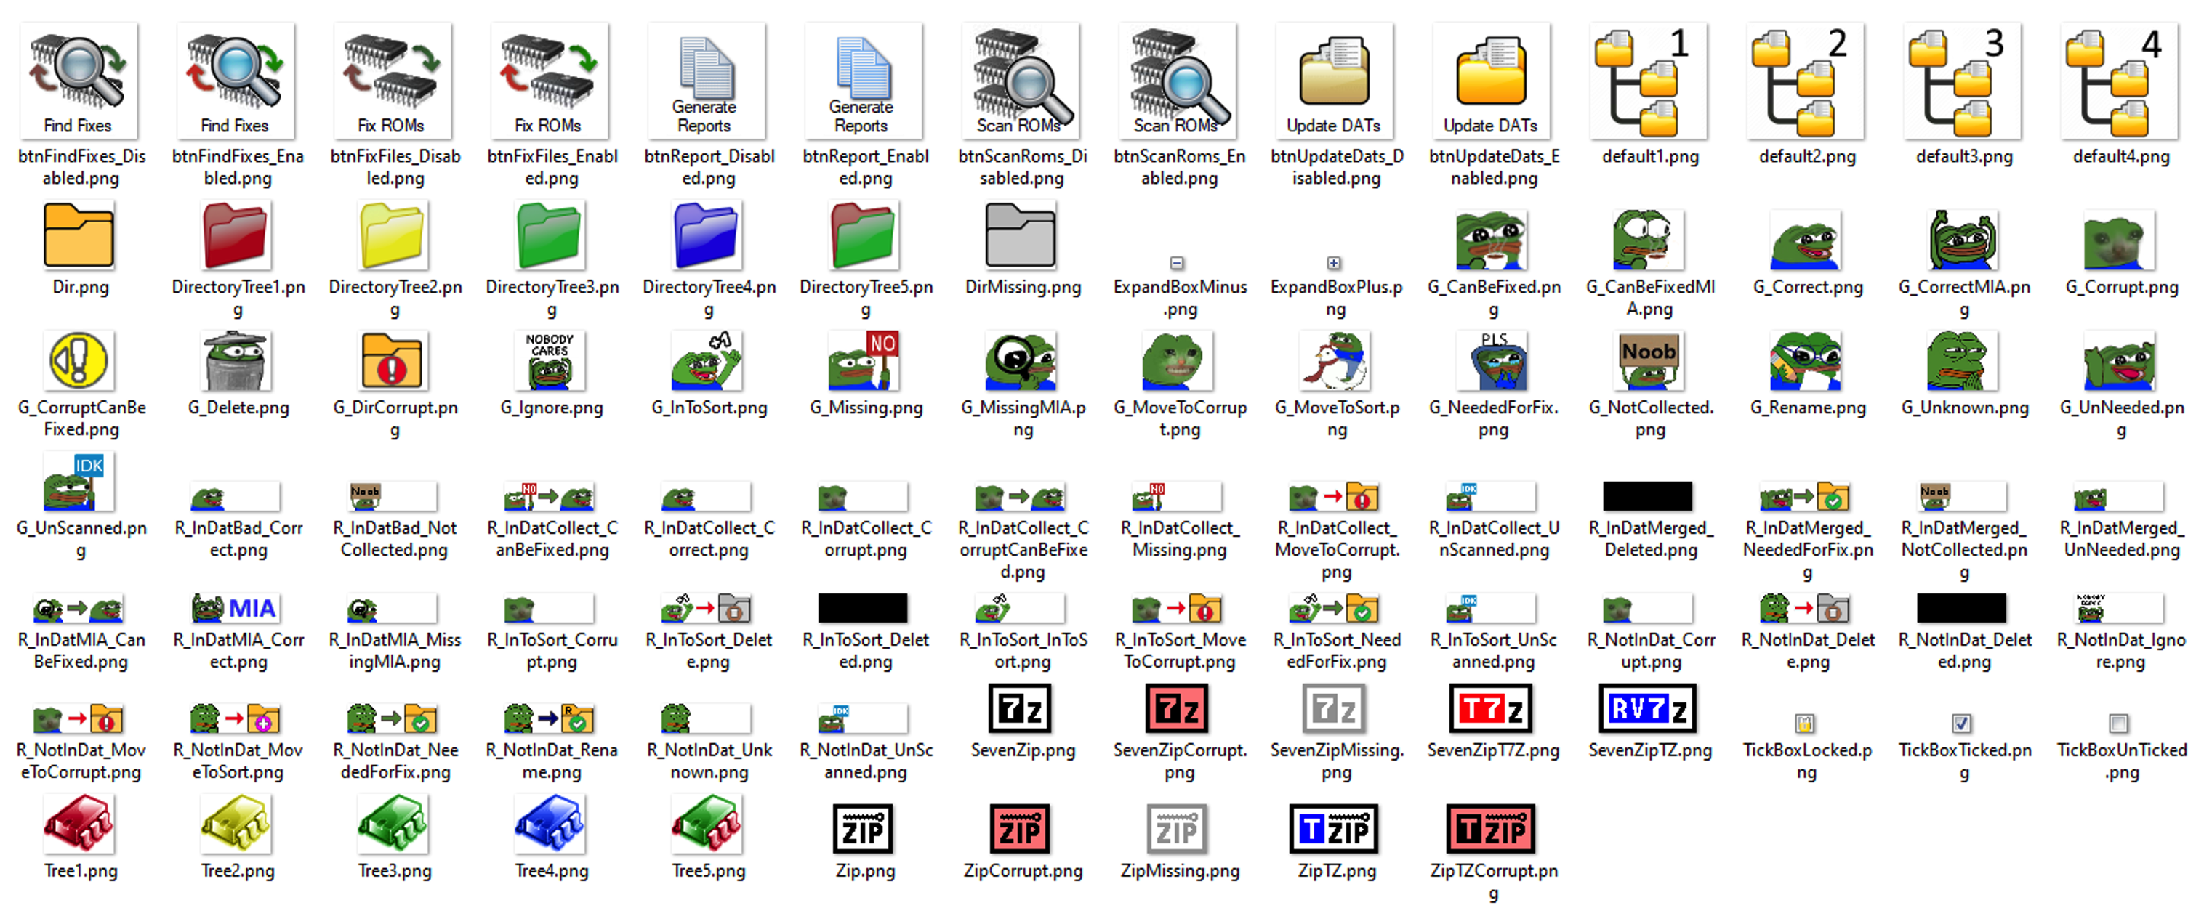Click the btnScanRoms_Enabled.png magnifier icon
This screenshot has width=2204, height=924.
[1178, 81]
